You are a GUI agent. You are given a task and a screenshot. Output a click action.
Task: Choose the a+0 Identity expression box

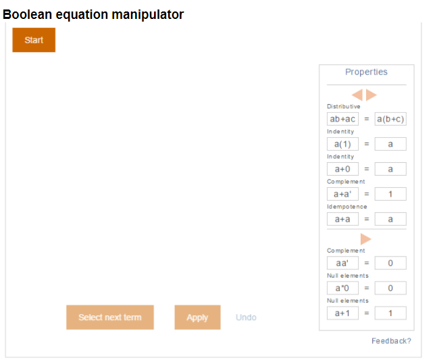tap(342, 169)
